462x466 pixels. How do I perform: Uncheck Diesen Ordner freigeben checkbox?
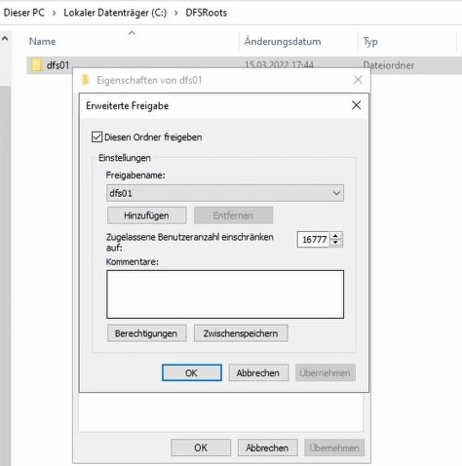tap(96, 136)
